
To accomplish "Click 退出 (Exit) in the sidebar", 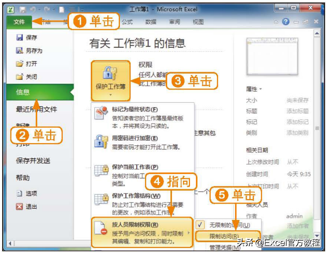I will (27, 206).
